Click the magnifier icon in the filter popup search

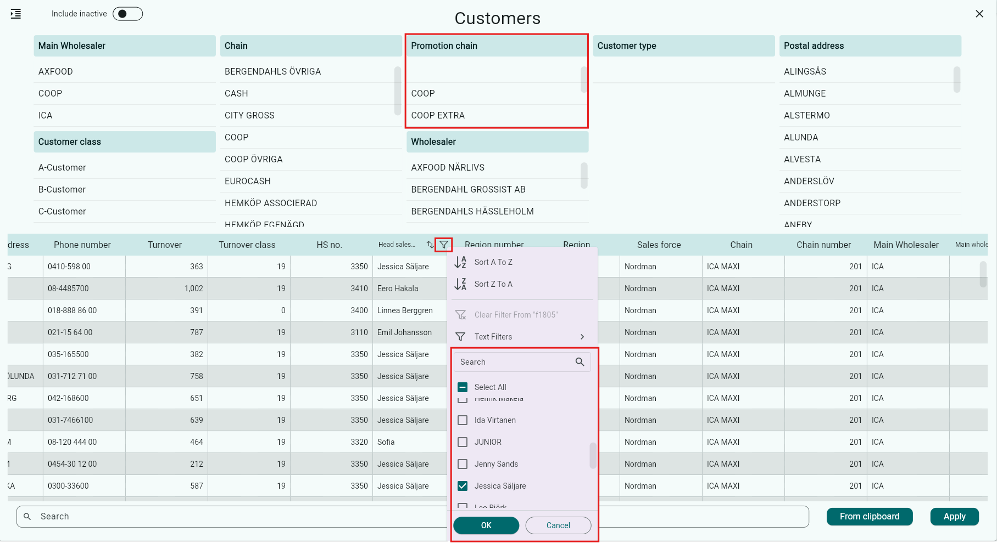tap(580, 362)
